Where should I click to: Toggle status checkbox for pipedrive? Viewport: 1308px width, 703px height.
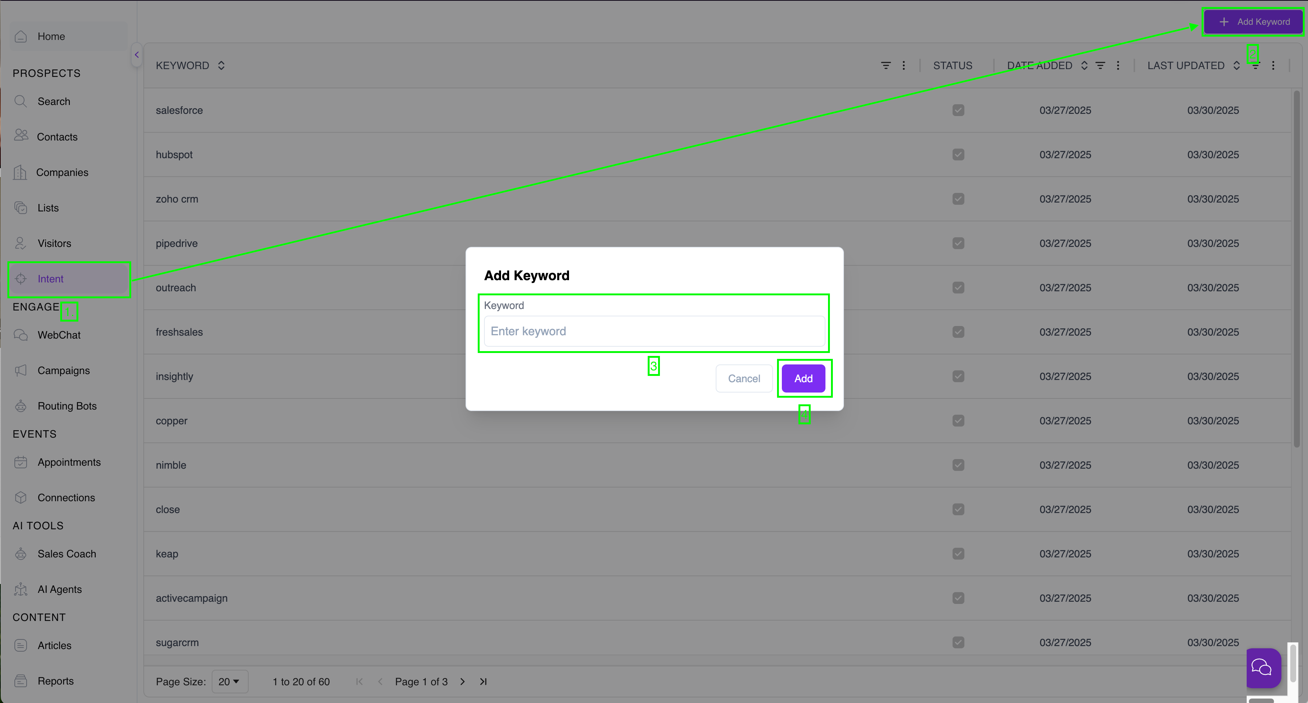(958, 243)
